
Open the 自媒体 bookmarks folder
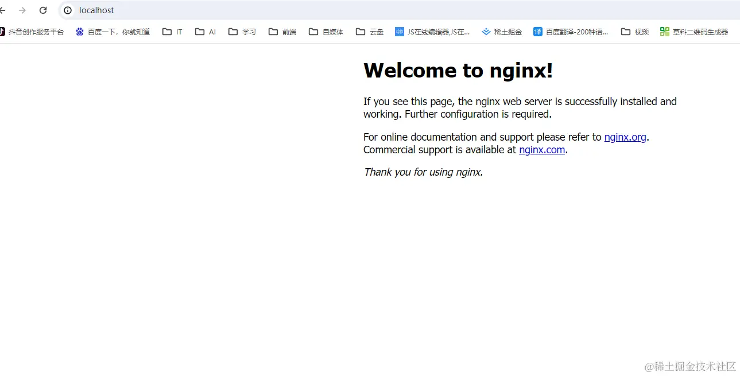point(326,32)
